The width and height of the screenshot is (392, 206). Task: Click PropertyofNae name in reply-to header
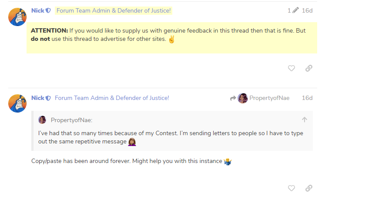tap(269, 98)
